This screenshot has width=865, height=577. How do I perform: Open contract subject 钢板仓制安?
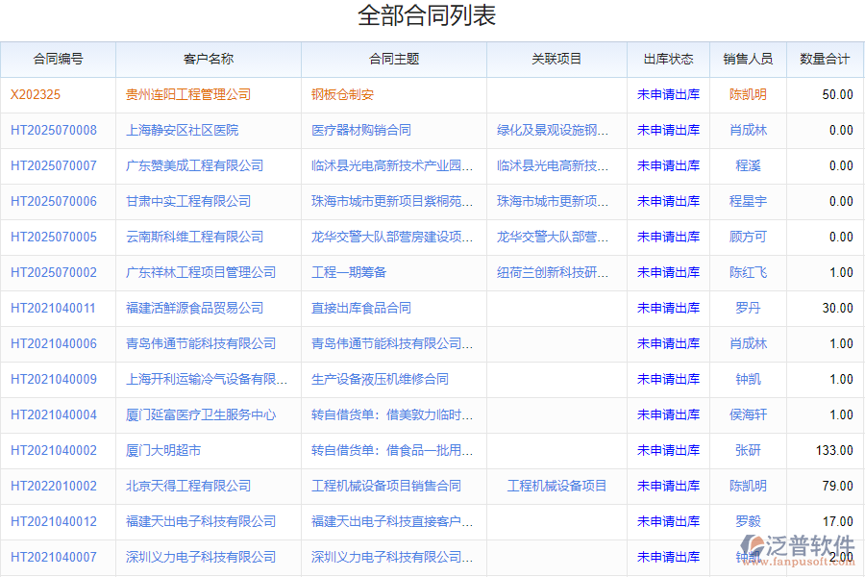[342, 94]
